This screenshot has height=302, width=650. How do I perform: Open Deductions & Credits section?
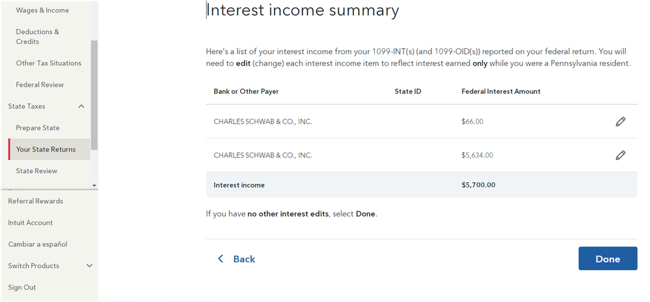(37, 36)
